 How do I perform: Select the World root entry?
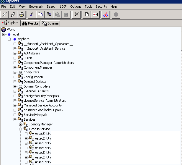[x=11, y=30]
